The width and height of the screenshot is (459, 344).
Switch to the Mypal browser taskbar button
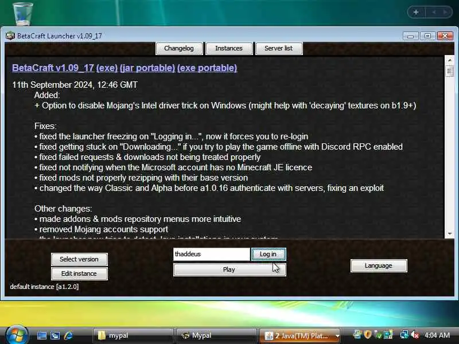click(216, 335)
